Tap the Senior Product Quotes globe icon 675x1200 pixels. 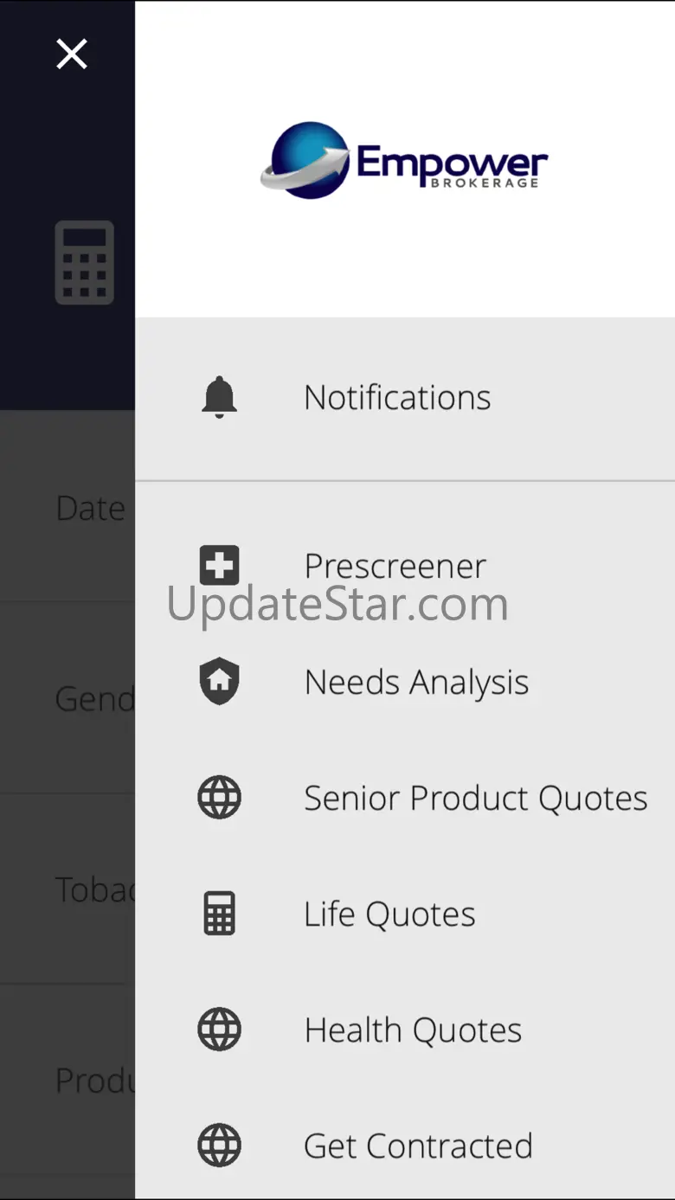pyautogui.click(x=219, y=798)
